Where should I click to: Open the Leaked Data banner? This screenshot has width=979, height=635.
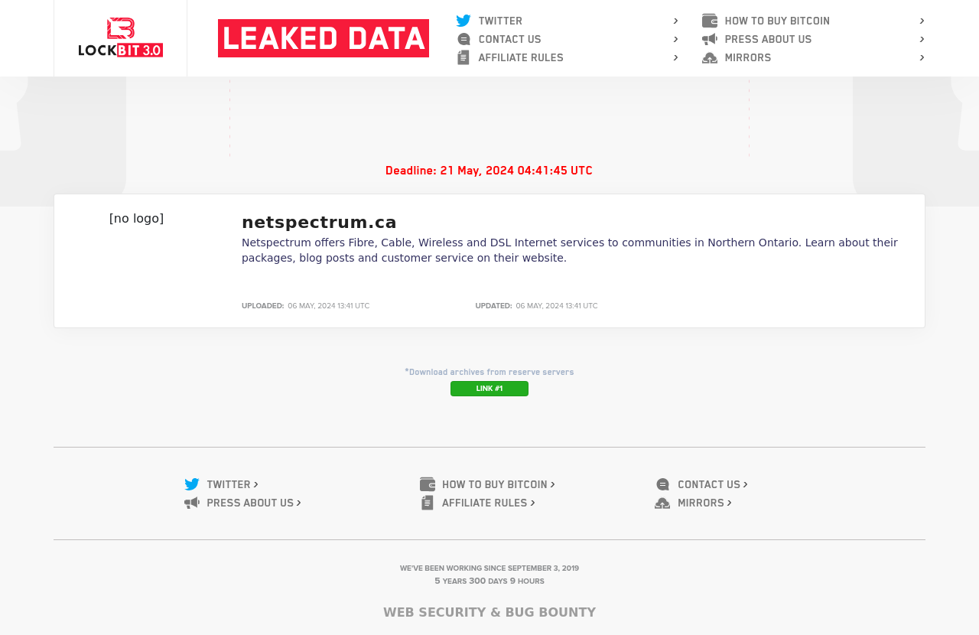tap(324, 38)
